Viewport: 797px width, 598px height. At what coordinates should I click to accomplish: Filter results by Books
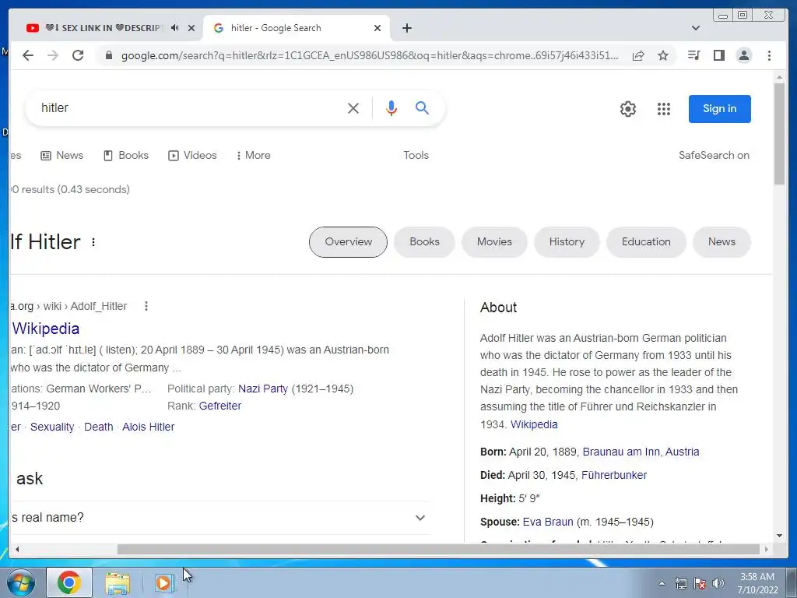click(x=126, y=155)
